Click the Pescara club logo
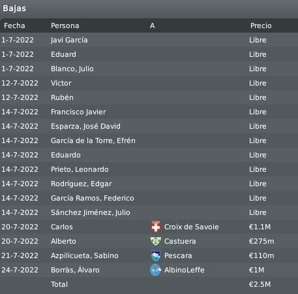The height and width of the screenshot is (294, 298). tap(156, 255)
